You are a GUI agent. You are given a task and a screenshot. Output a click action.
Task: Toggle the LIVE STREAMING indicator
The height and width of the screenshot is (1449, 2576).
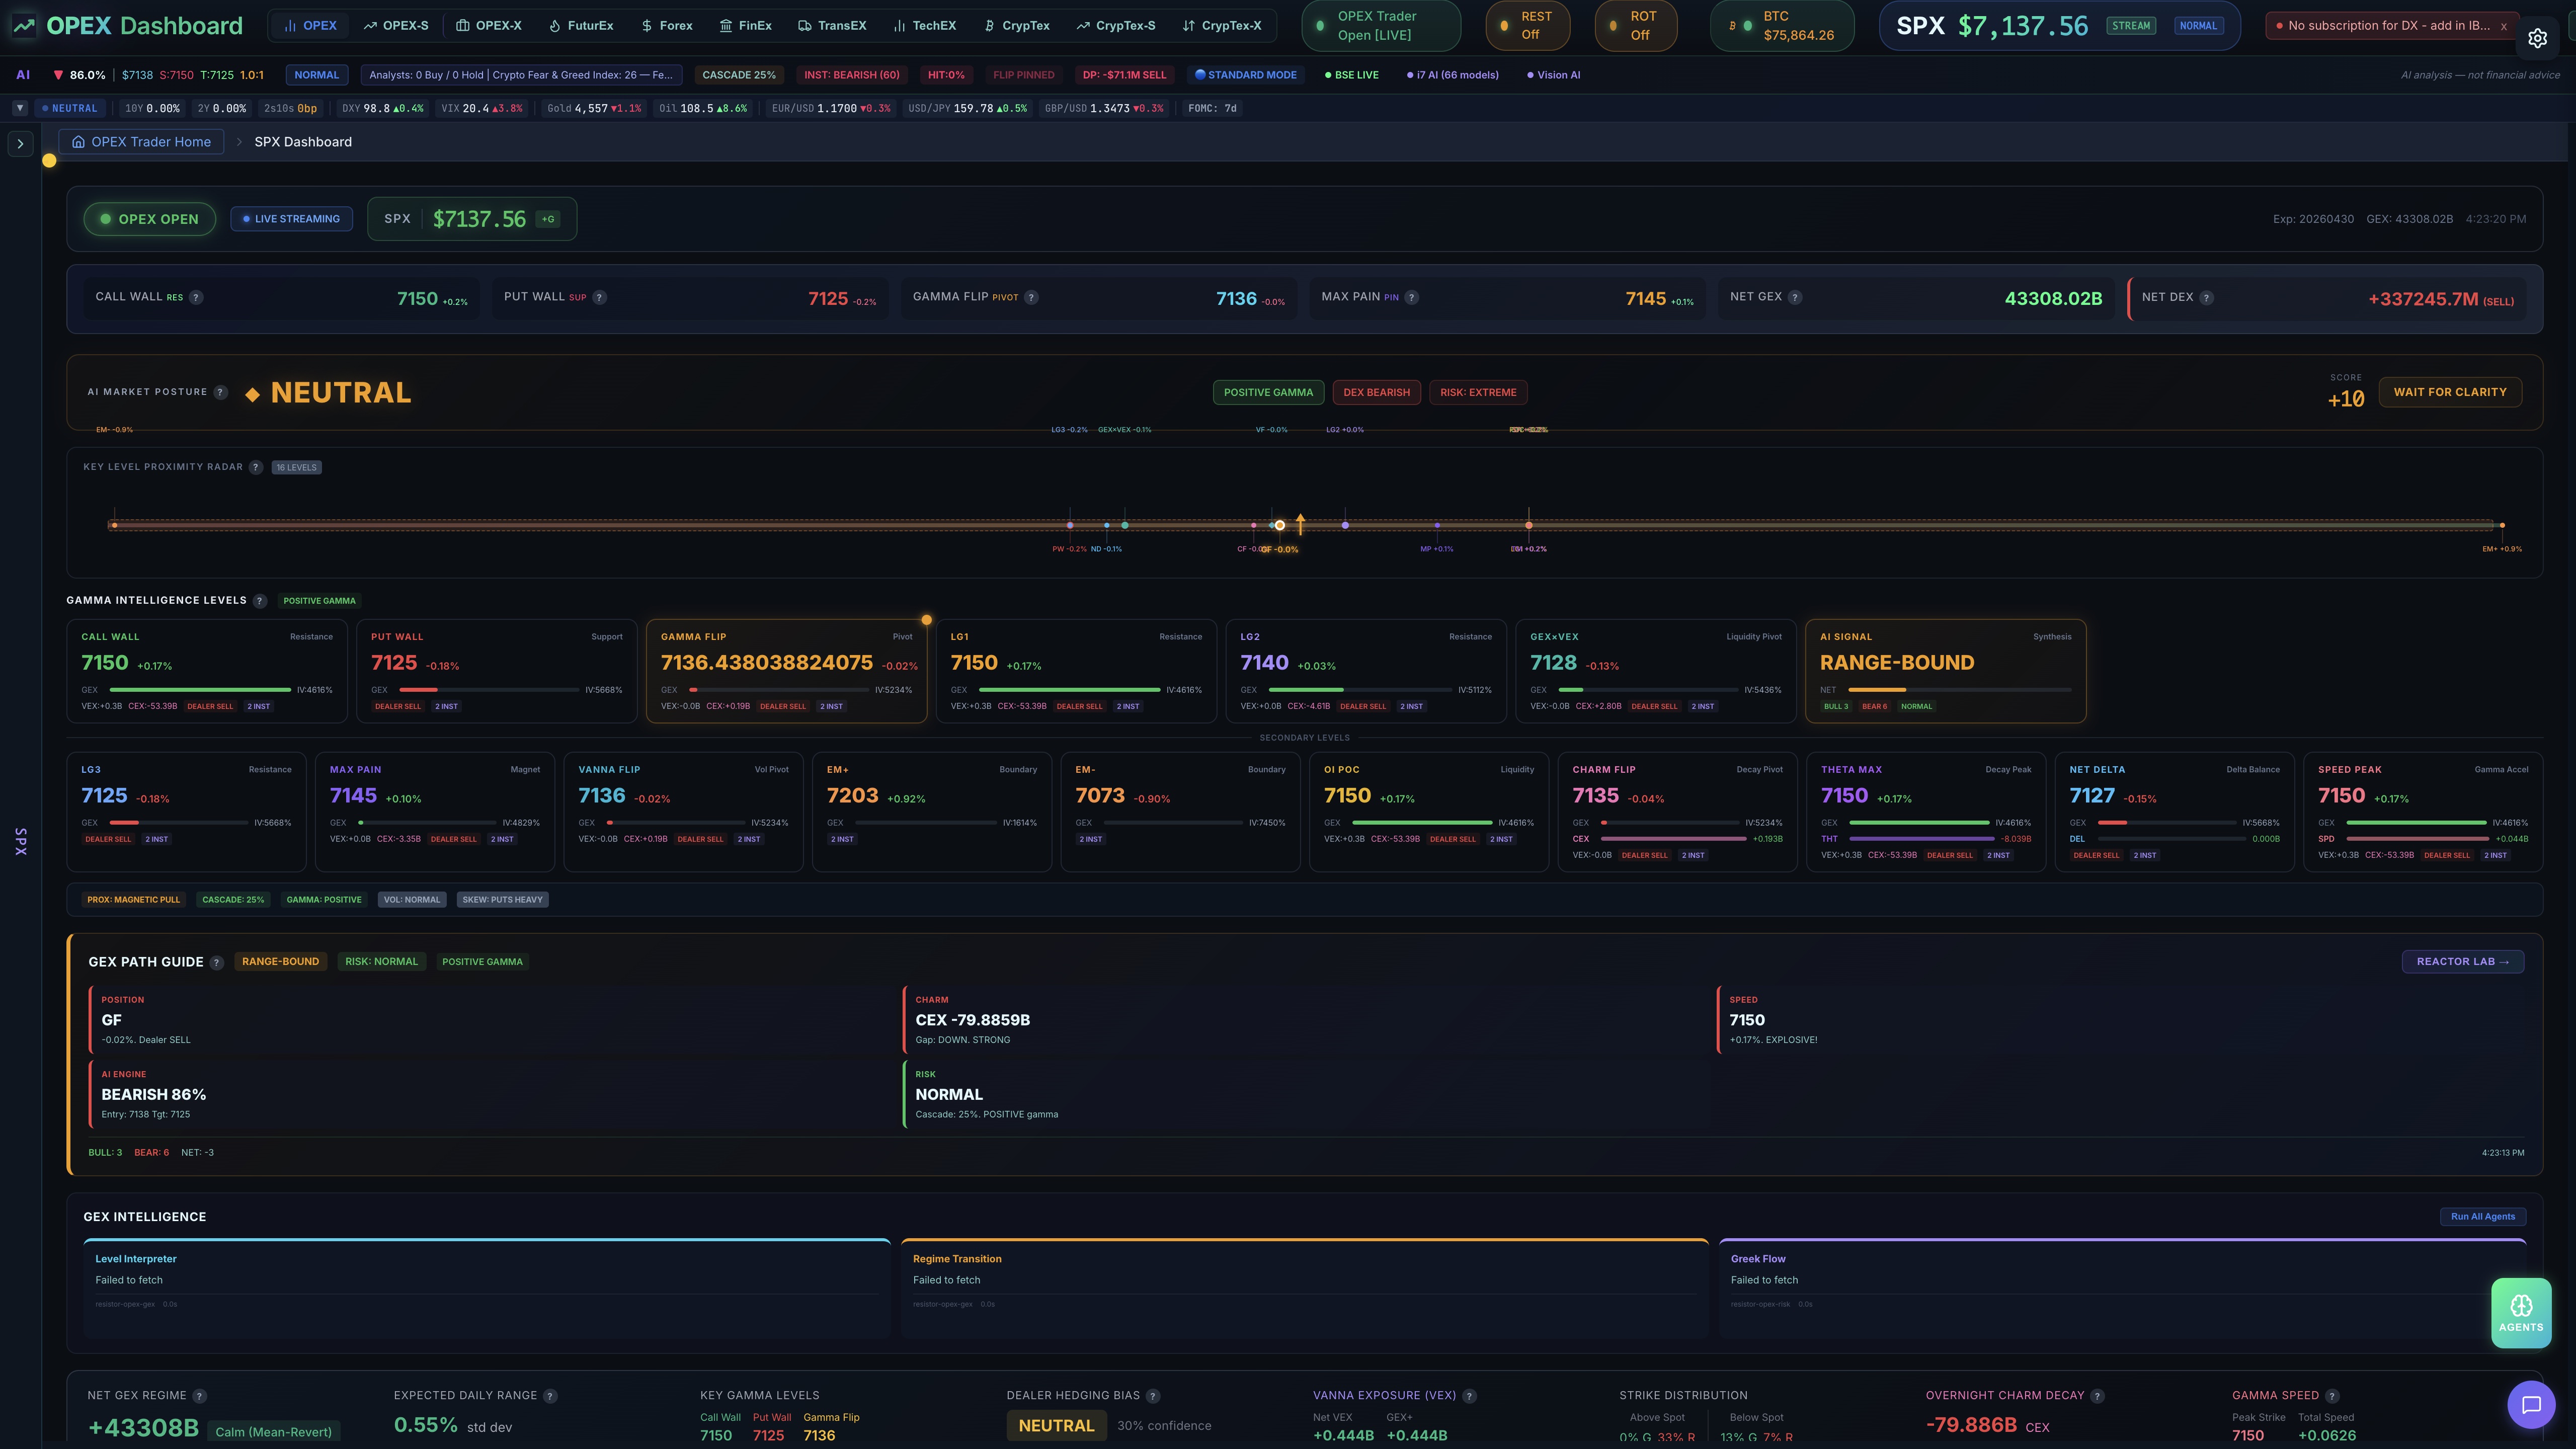click(x=291, y=219)
